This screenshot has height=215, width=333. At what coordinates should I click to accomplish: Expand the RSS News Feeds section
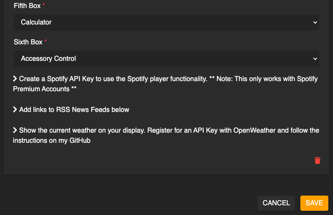(x=71, y=109)
